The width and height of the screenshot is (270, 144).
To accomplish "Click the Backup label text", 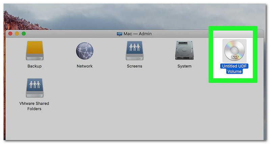I will (x=34, y=66).
